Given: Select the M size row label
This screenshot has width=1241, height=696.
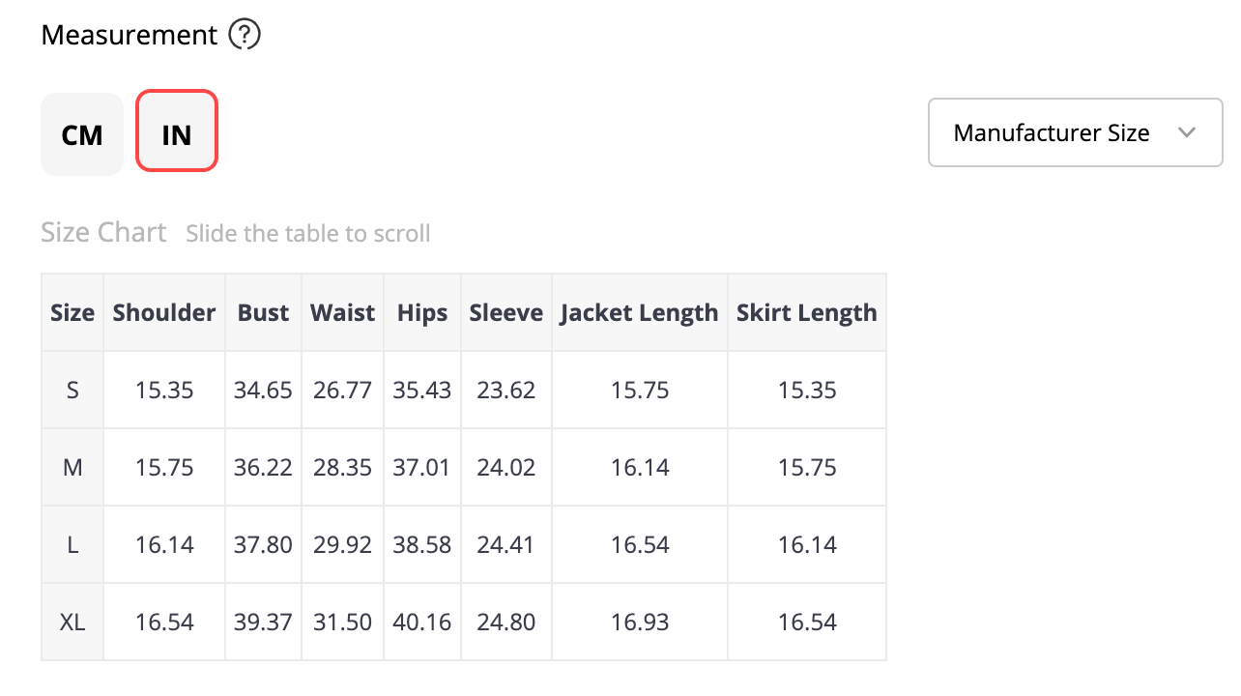Looking at the screenshot, I should pos(72,468).
